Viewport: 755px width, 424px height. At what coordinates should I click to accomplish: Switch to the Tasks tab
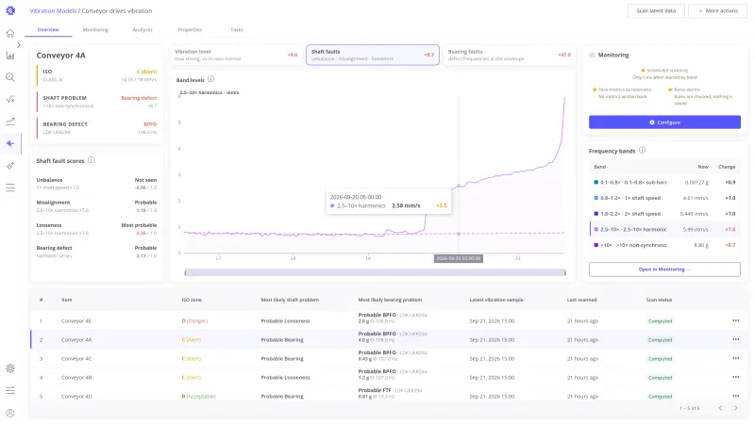[x=237, y=30]
